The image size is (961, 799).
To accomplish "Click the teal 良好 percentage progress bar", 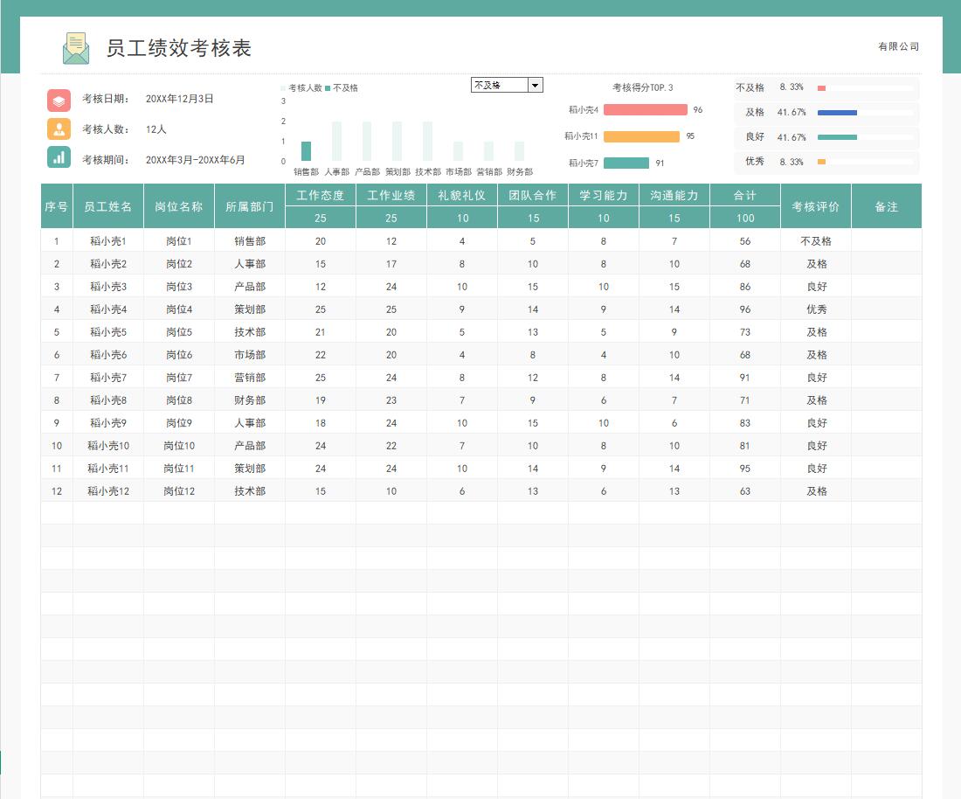I will pos(837,137).
